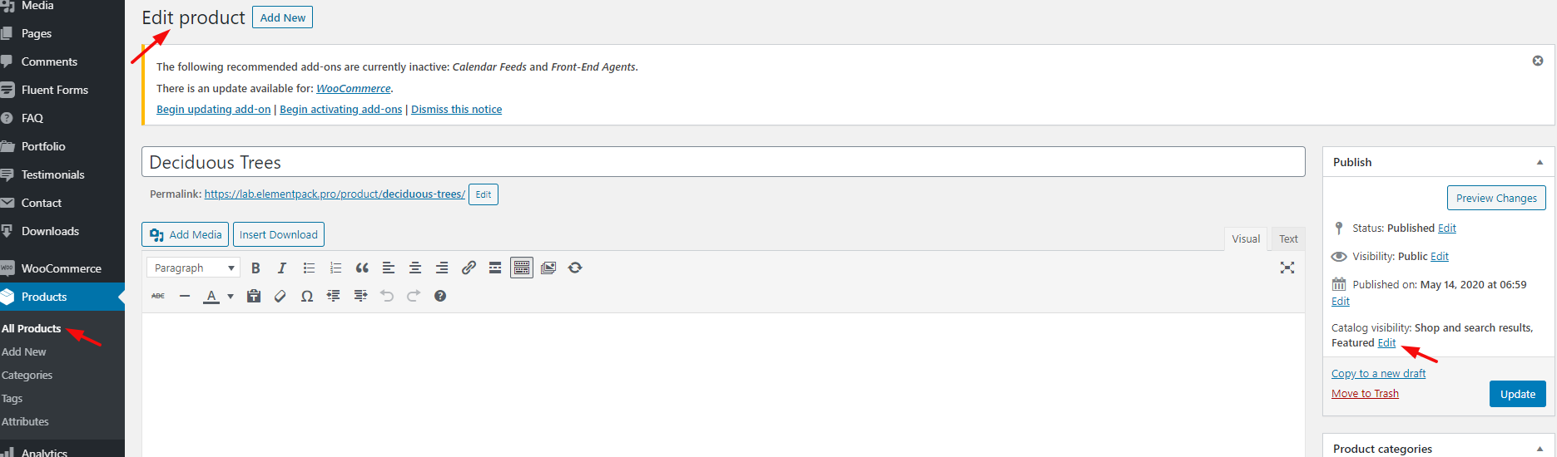This screenshot has width=1557, height=457.
Task: Open keyboard shortcuts help icon
Action: click(440, 296)
